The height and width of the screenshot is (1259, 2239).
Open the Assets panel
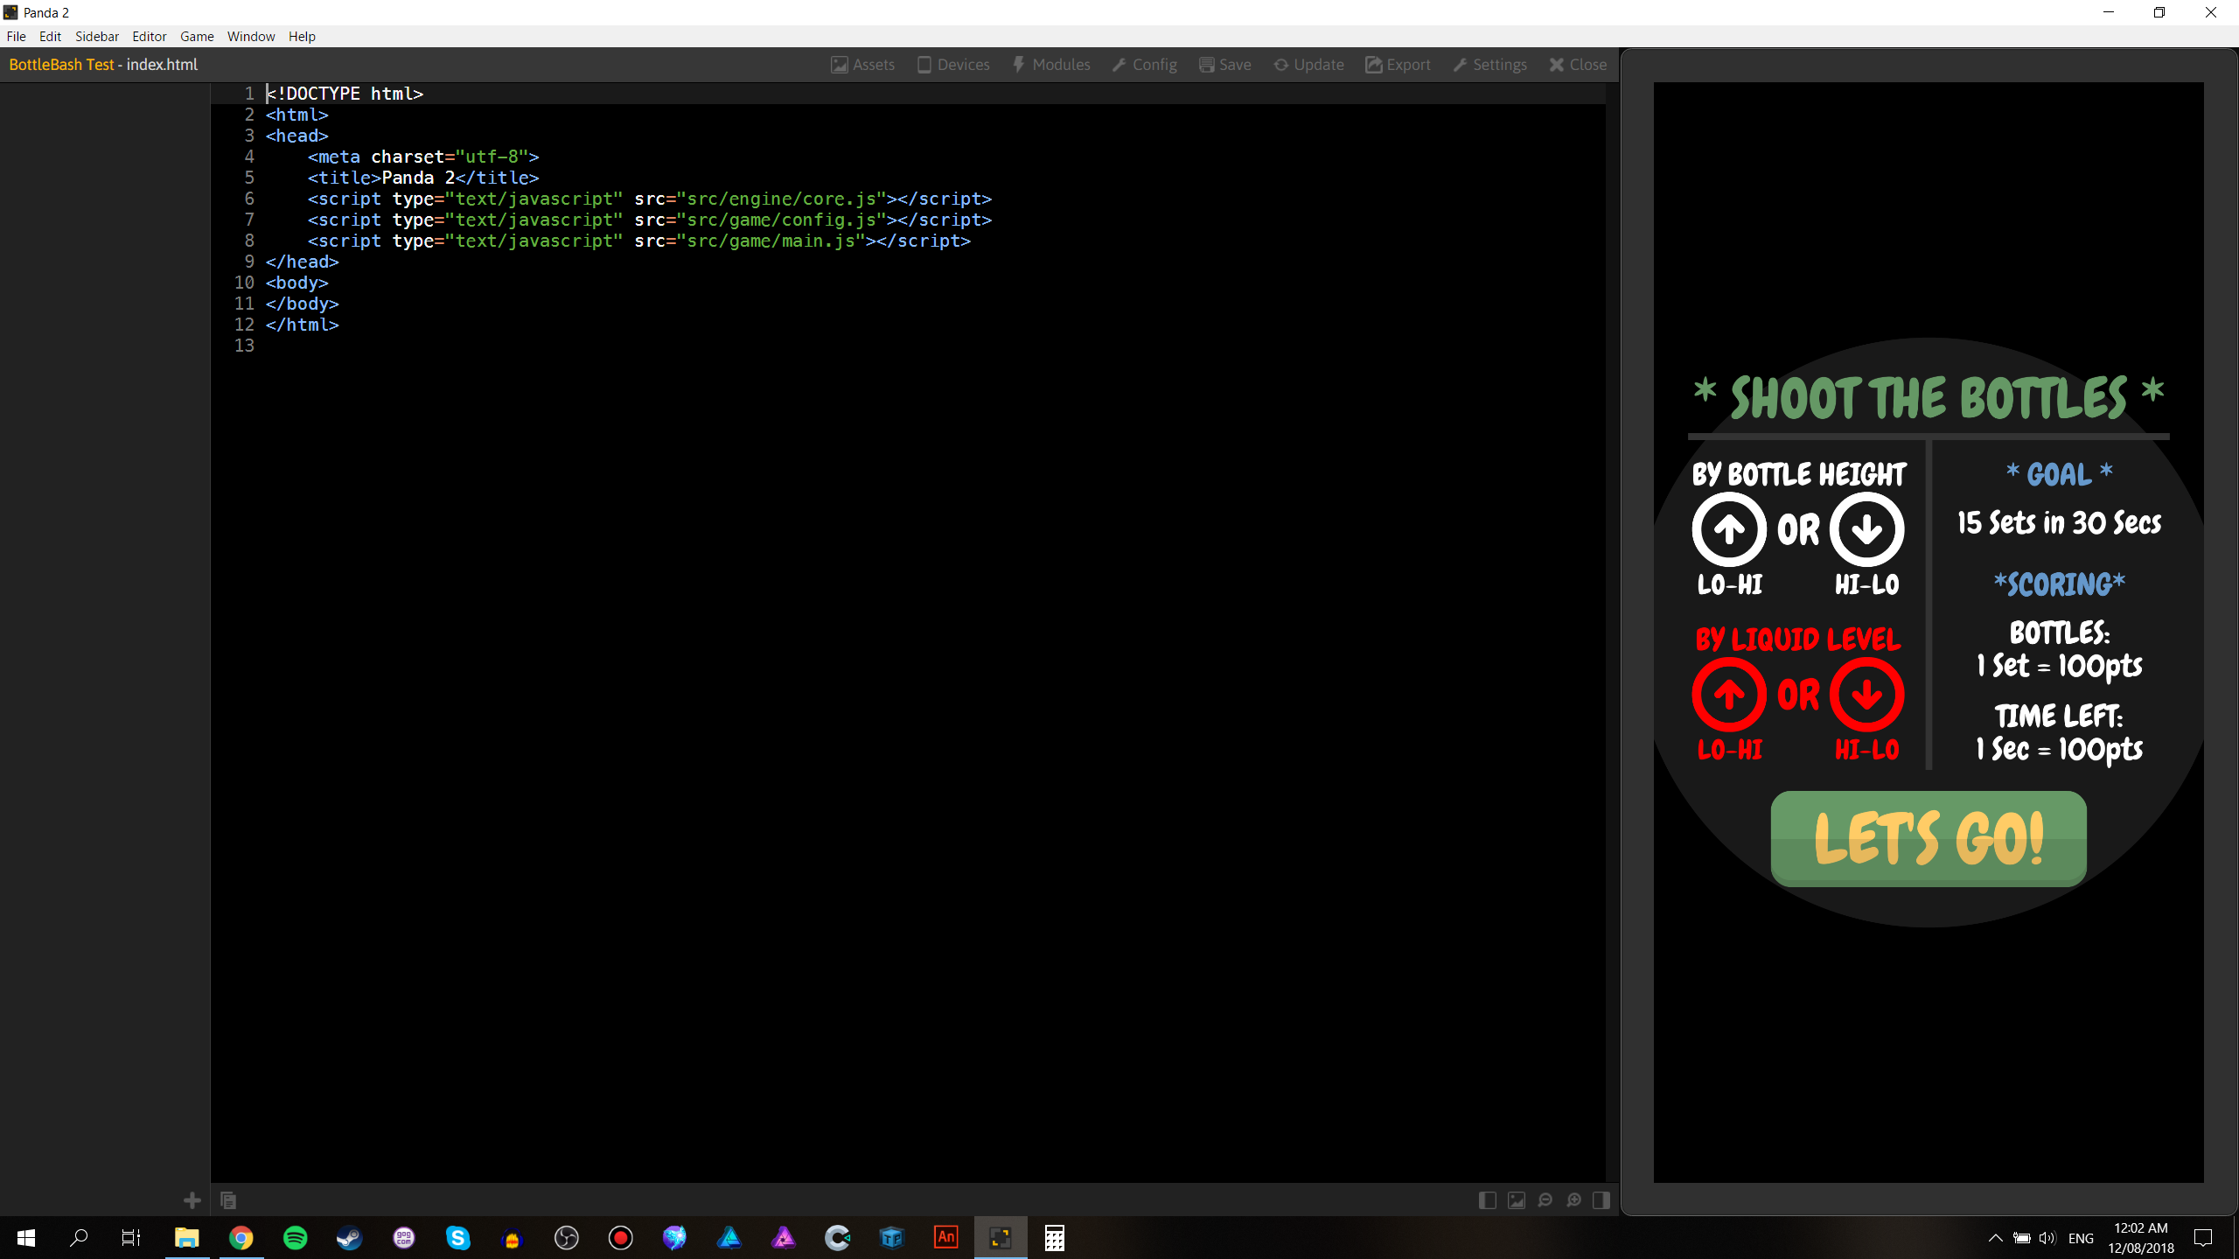862,65
